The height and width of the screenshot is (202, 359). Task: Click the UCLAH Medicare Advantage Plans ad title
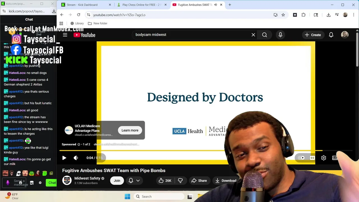coord(87,128)
